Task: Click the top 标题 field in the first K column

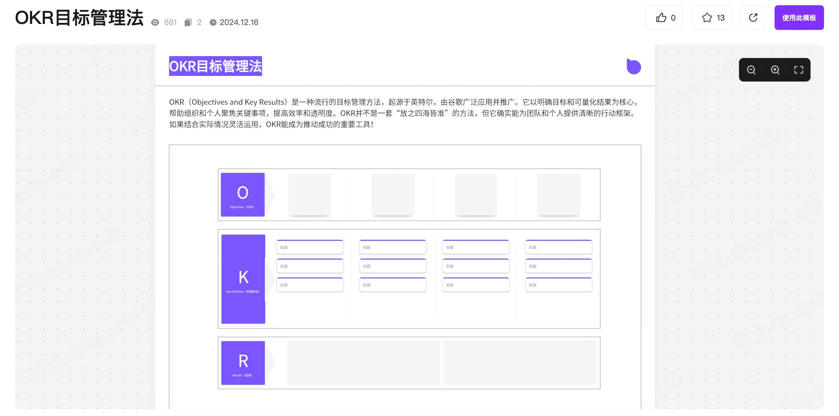Action: [310, 247]
